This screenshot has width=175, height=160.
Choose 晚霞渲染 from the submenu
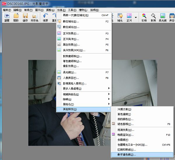(x=125, y=135)
